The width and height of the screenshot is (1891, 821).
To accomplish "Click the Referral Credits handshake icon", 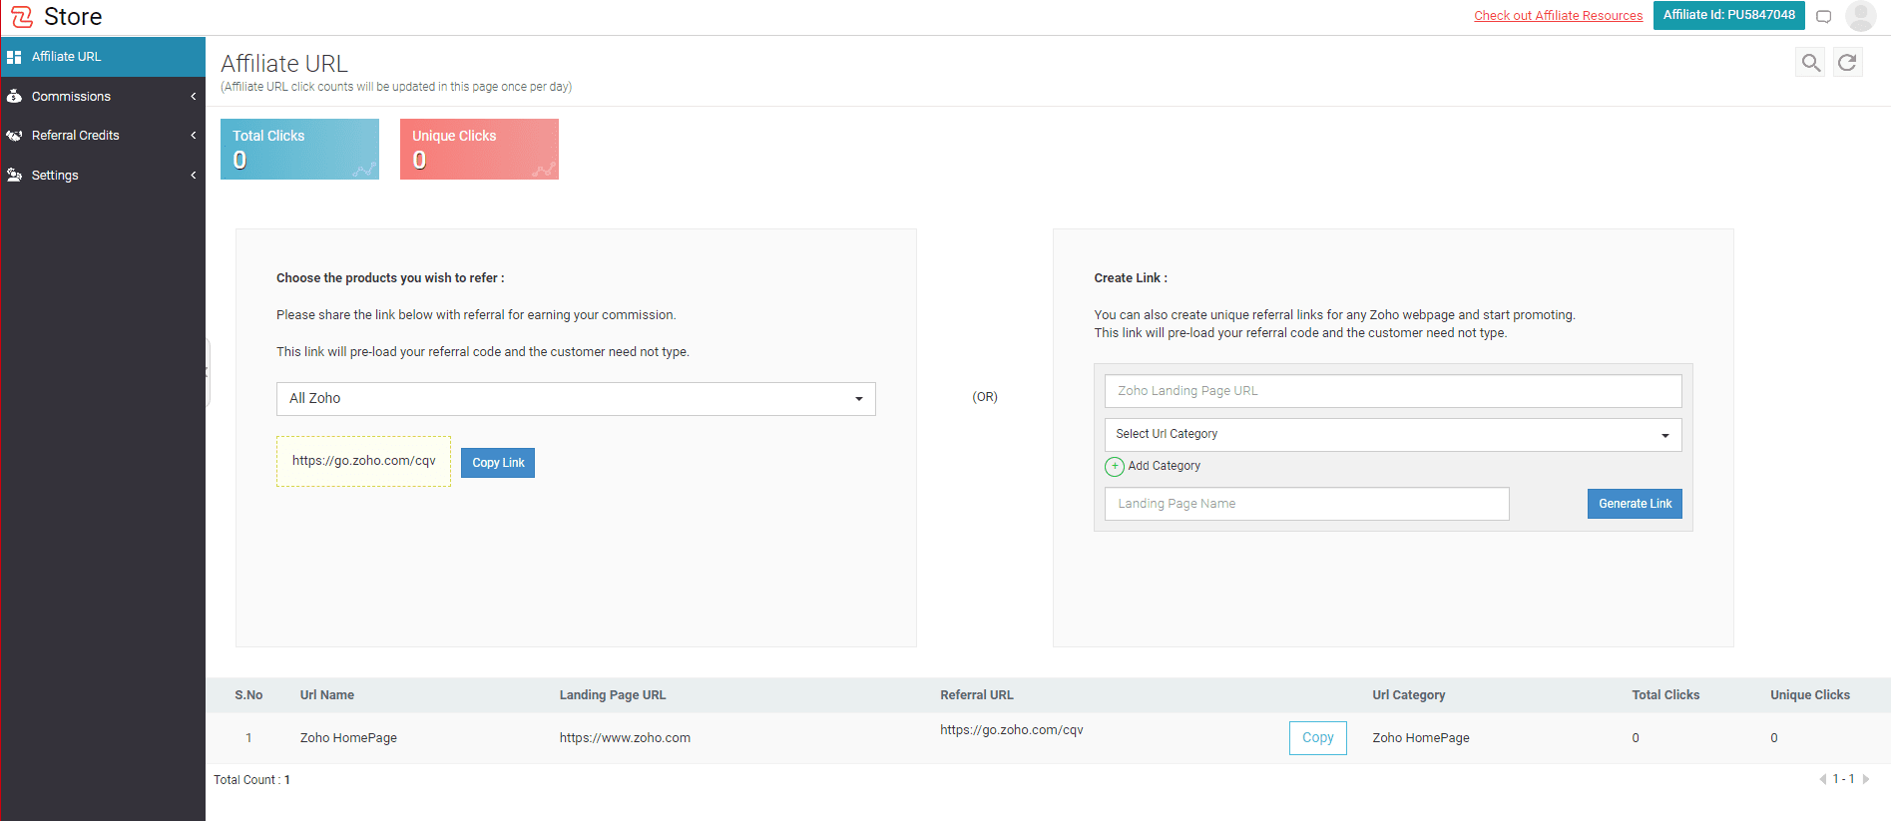I will click(14, 136).
